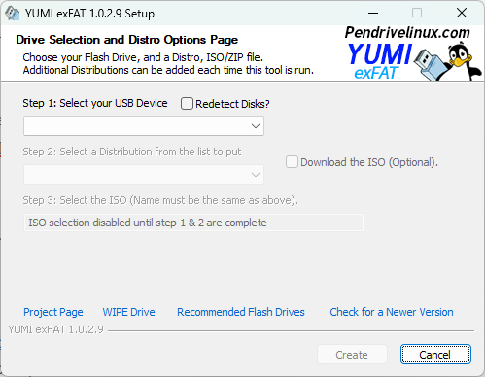Click the YUMI app icon in title bar

coord(12,14)
